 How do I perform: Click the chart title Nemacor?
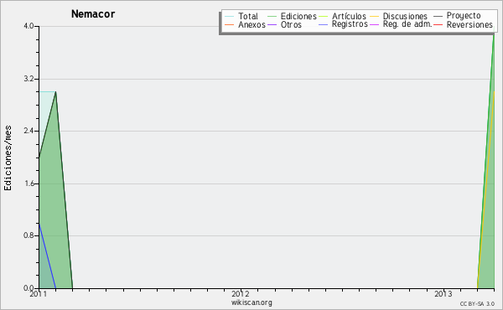[93, 14]
